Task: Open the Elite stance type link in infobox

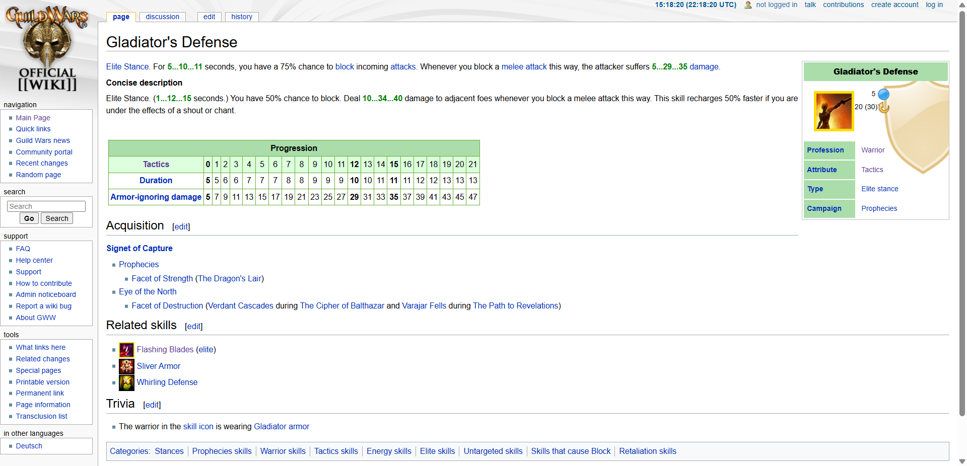Action: [x=879, y=189]
